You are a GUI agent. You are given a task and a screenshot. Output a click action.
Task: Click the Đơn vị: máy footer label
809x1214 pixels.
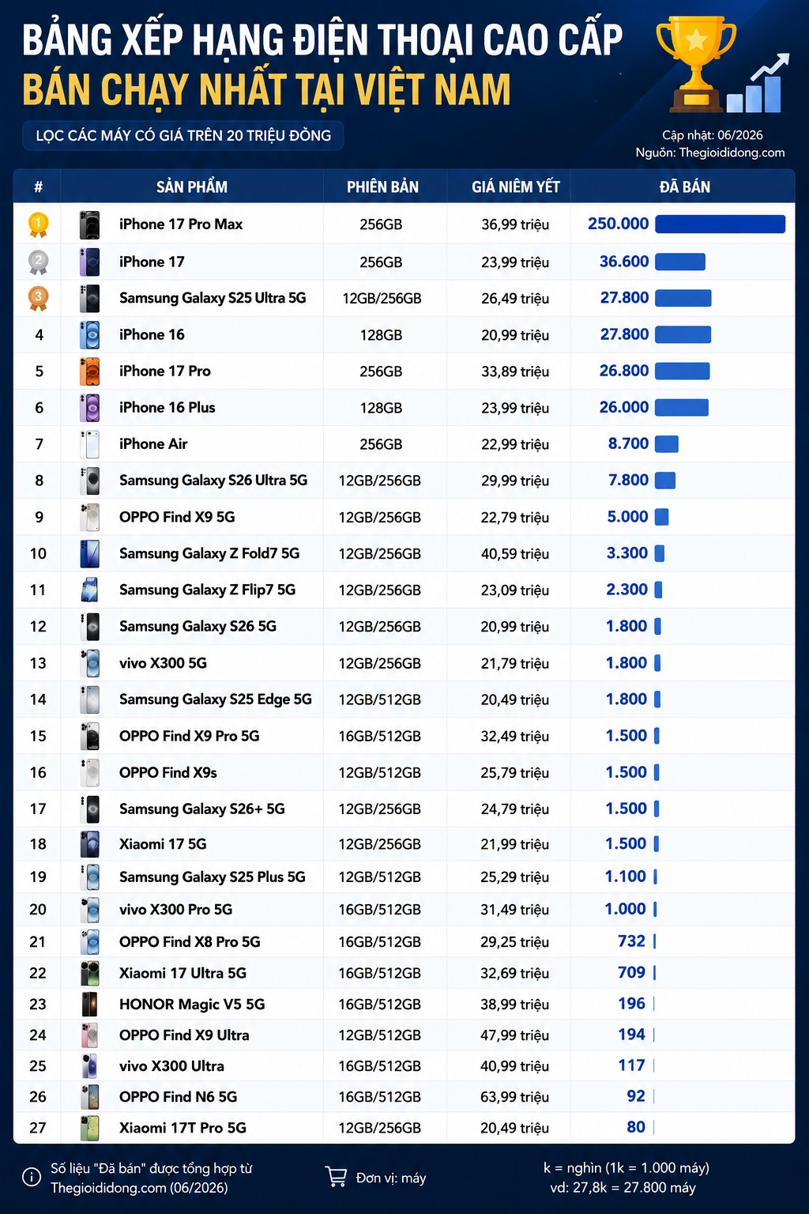[391, 1178]
